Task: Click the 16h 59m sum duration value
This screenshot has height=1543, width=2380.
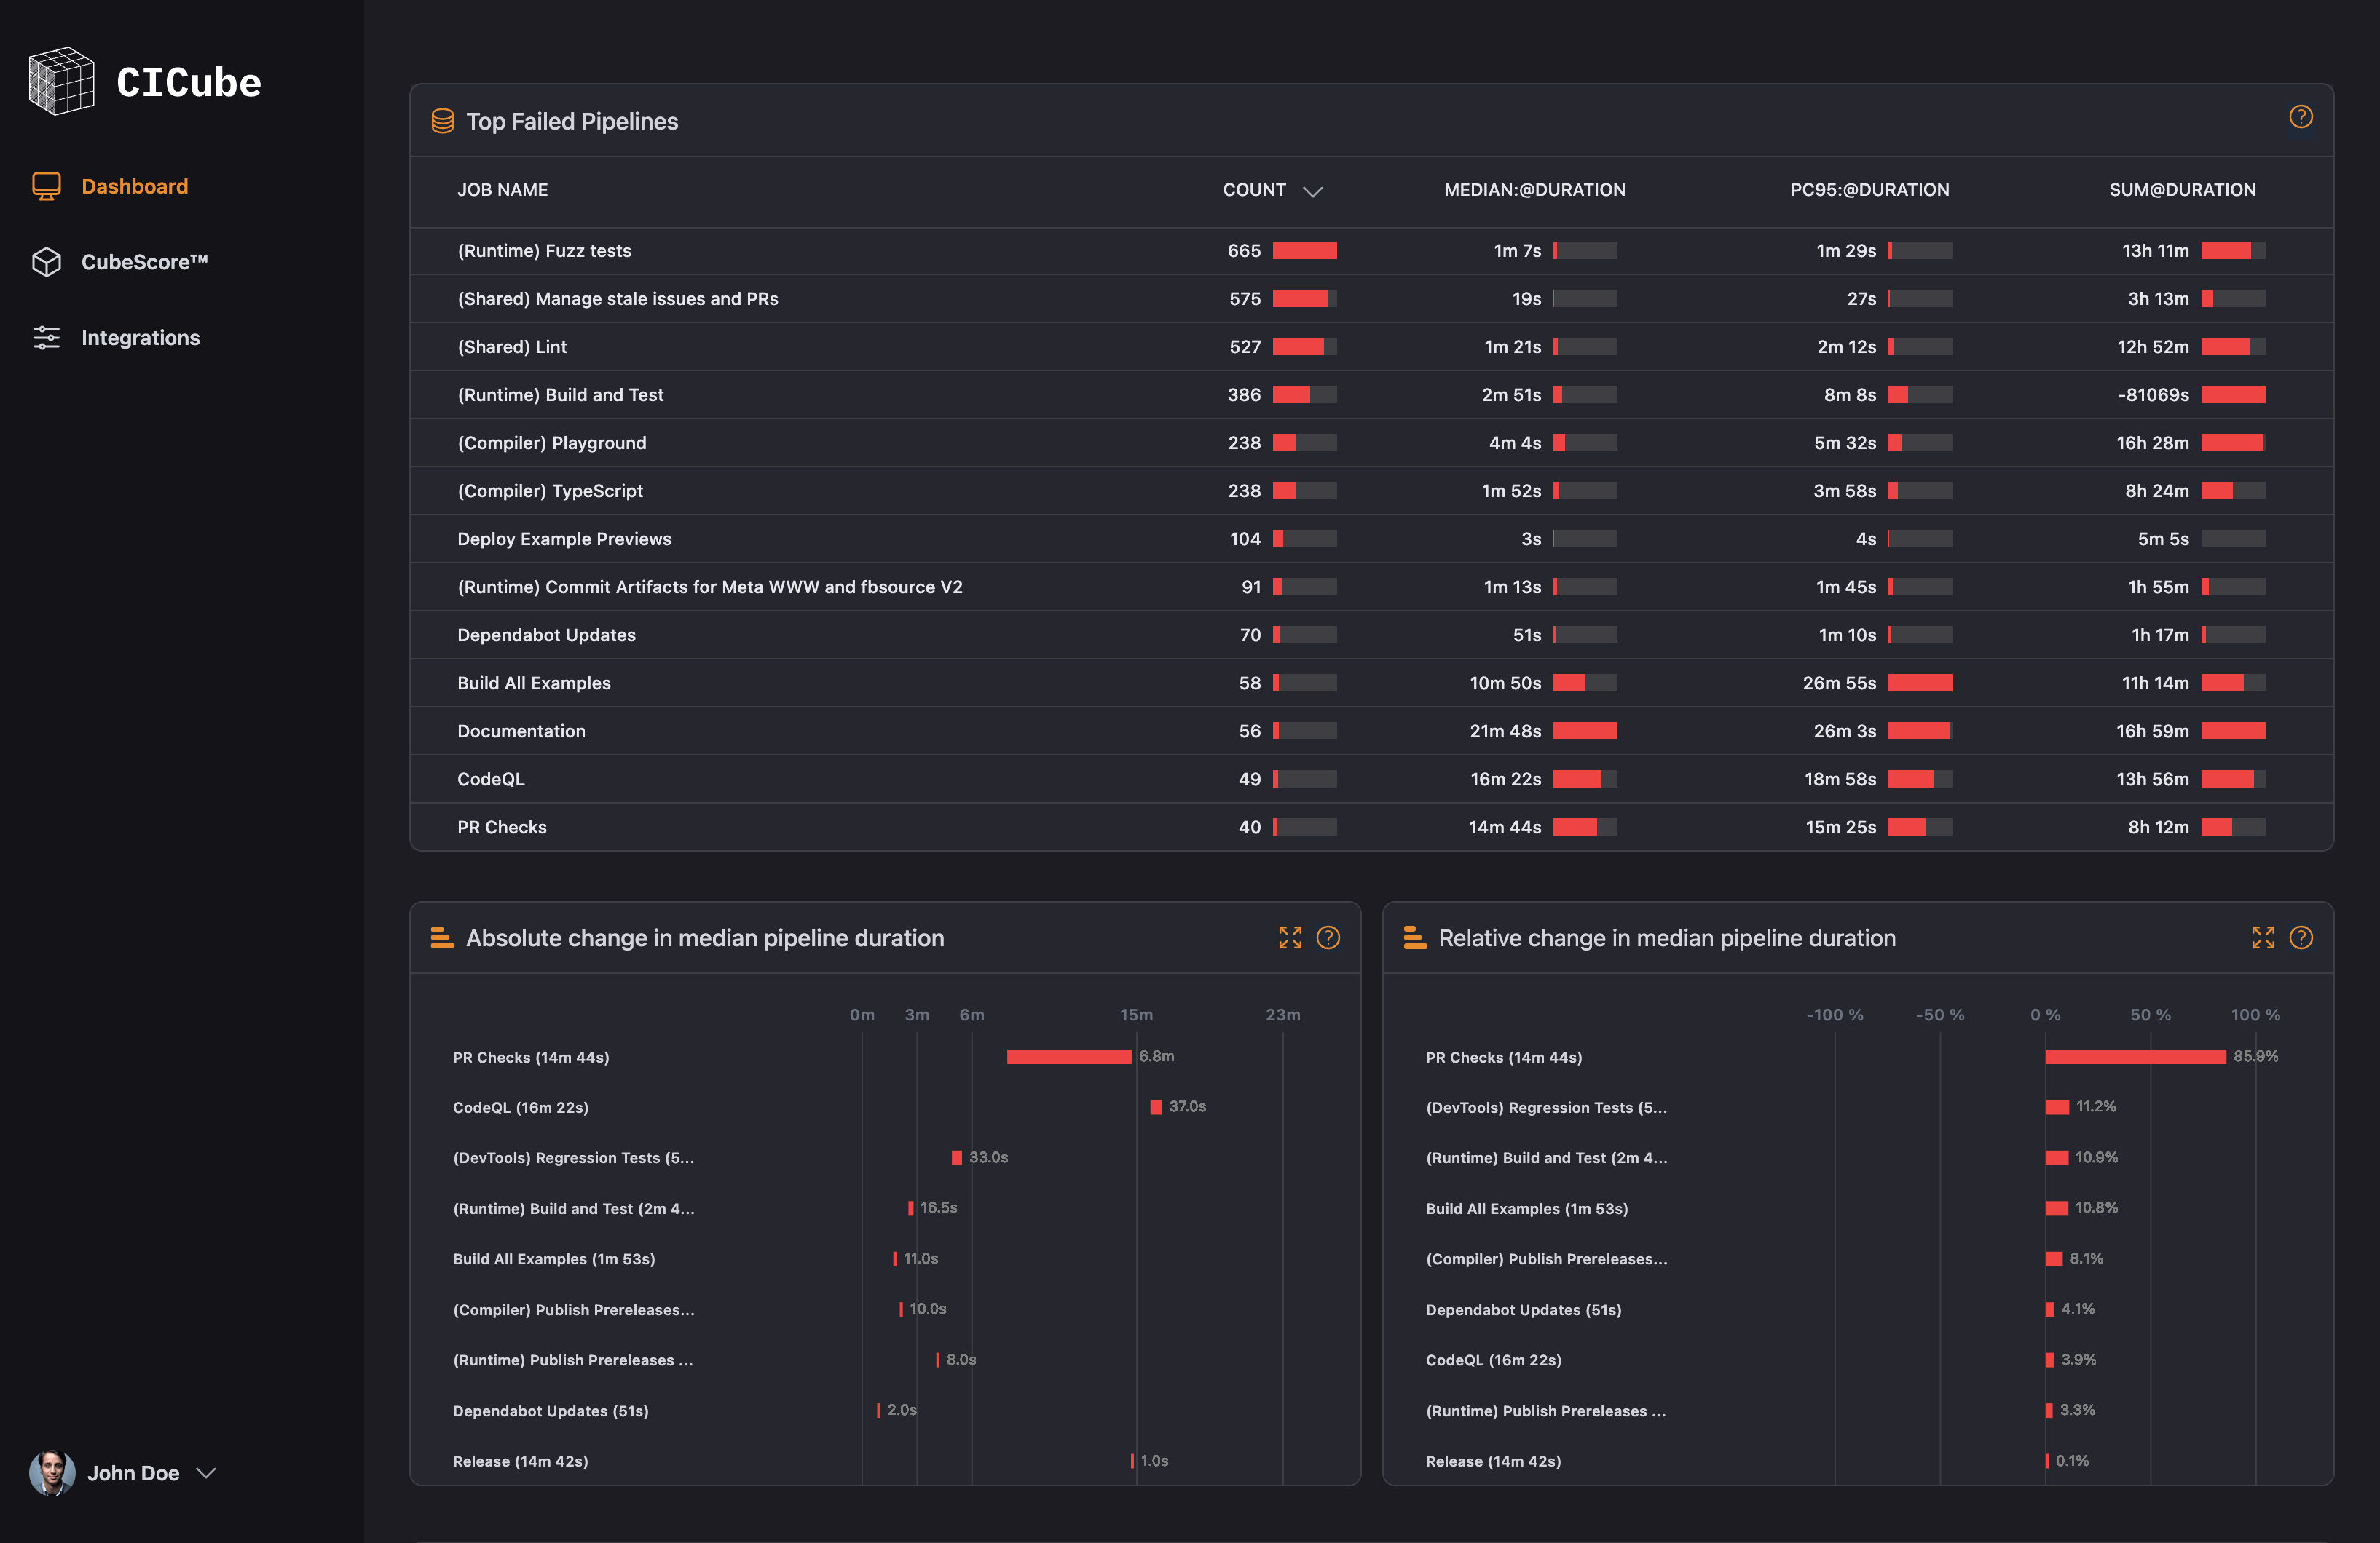Action: 2153,731
